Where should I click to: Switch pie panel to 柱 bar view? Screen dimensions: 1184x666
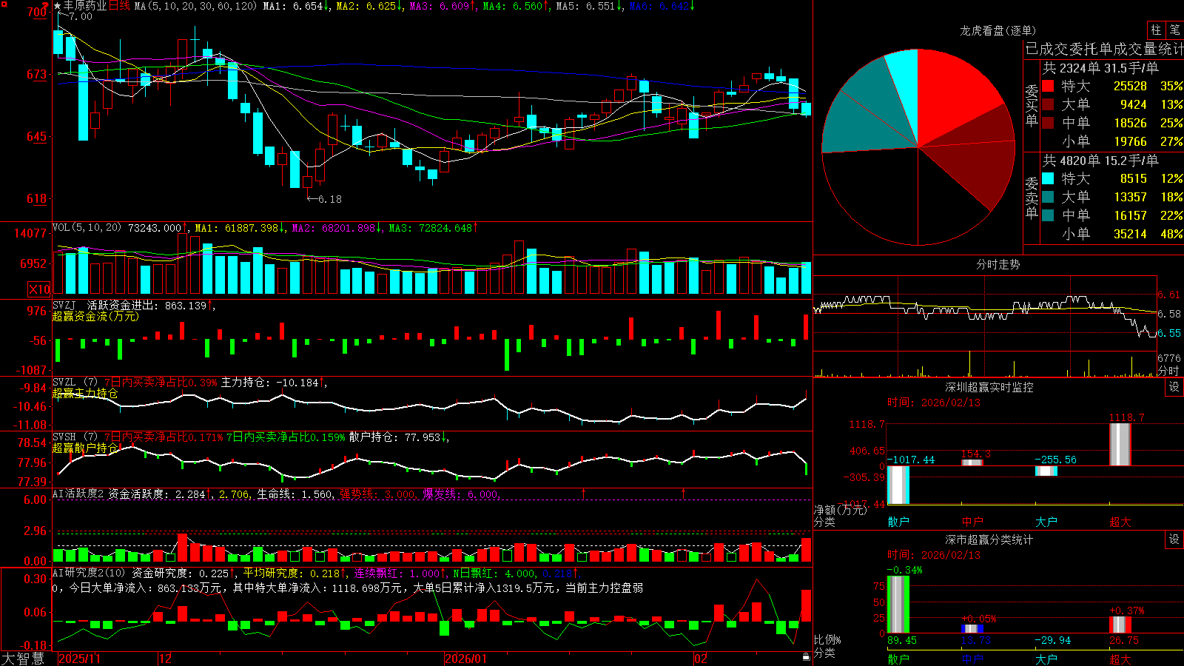click(1156, 30)
